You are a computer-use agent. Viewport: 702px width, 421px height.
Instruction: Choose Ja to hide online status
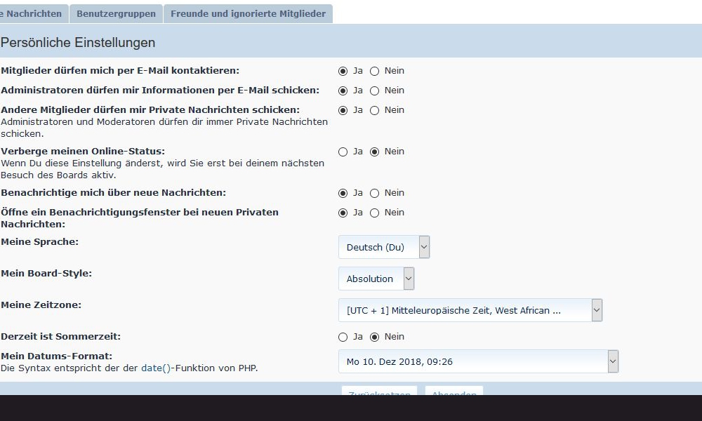click(343, 152)
